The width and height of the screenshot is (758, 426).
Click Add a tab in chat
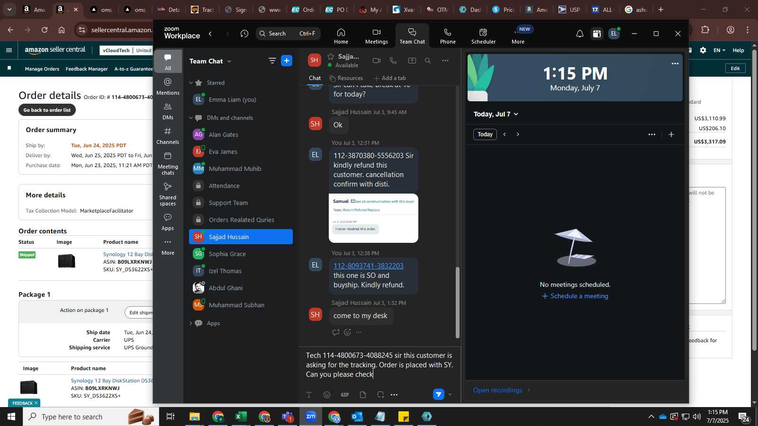(x=390, y=78)
